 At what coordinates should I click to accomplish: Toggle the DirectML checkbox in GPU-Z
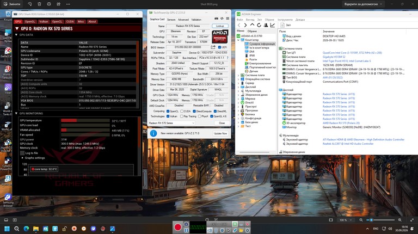215,111
